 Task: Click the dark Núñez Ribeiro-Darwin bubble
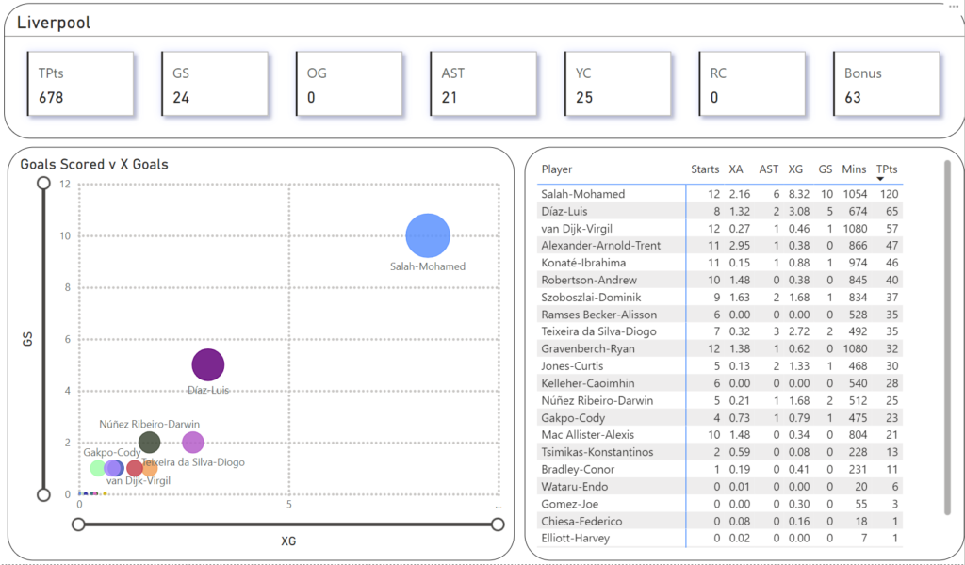149,442
